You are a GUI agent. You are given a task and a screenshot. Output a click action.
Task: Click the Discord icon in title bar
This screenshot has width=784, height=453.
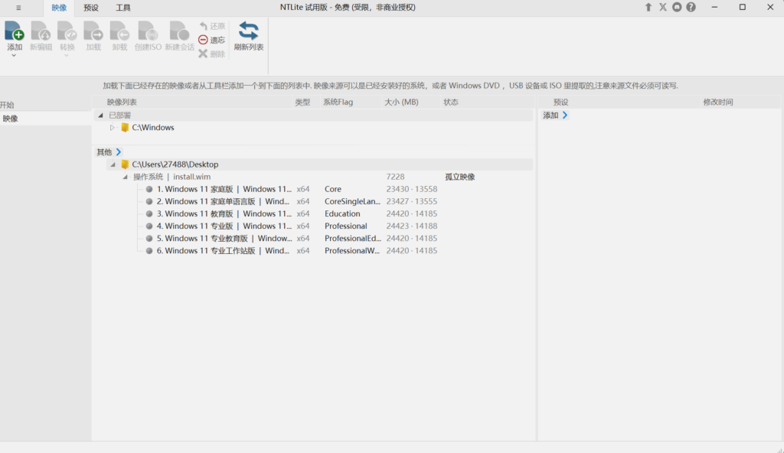677,7
